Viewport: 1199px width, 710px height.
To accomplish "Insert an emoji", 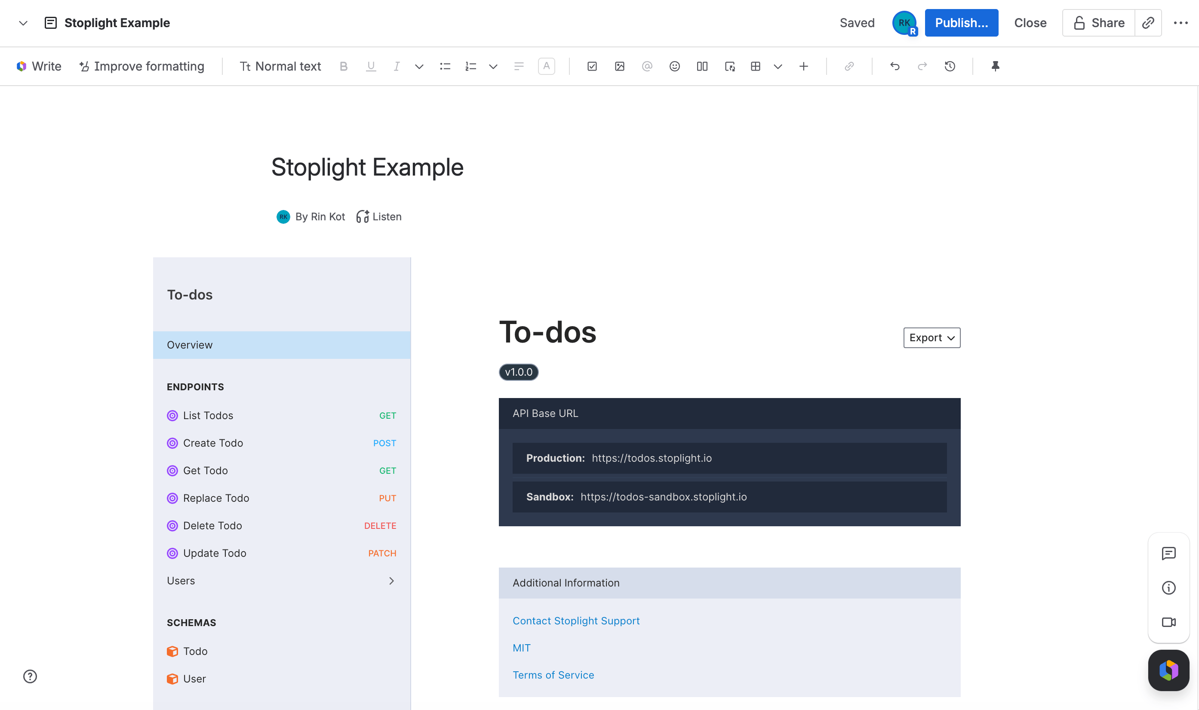I will pos(674,66).
